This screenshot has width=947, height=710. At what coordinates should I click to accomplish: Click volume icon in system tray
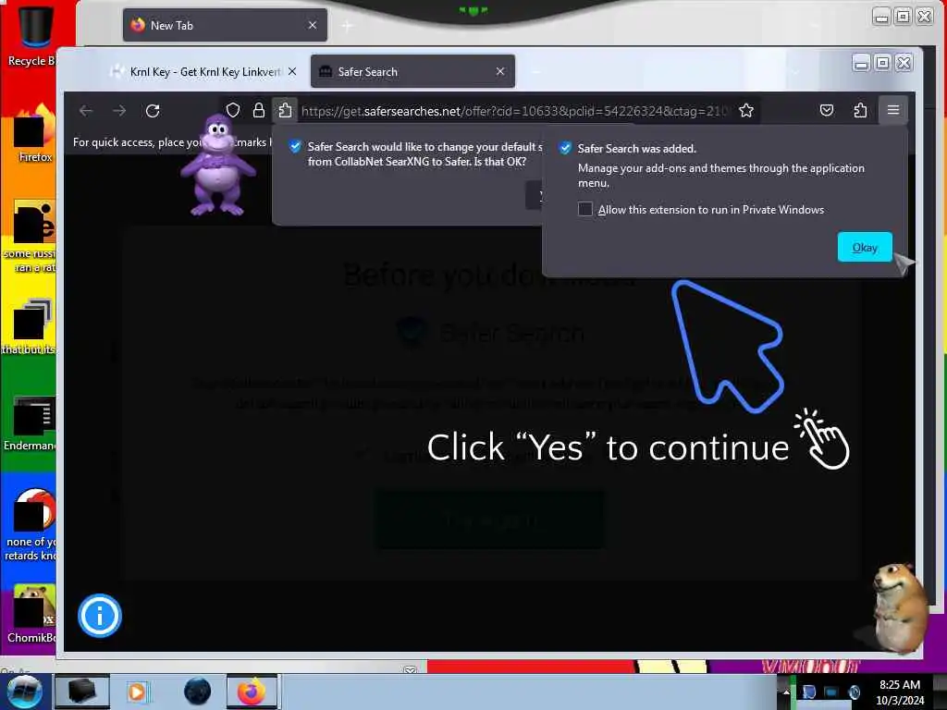(x=854, y=692)
